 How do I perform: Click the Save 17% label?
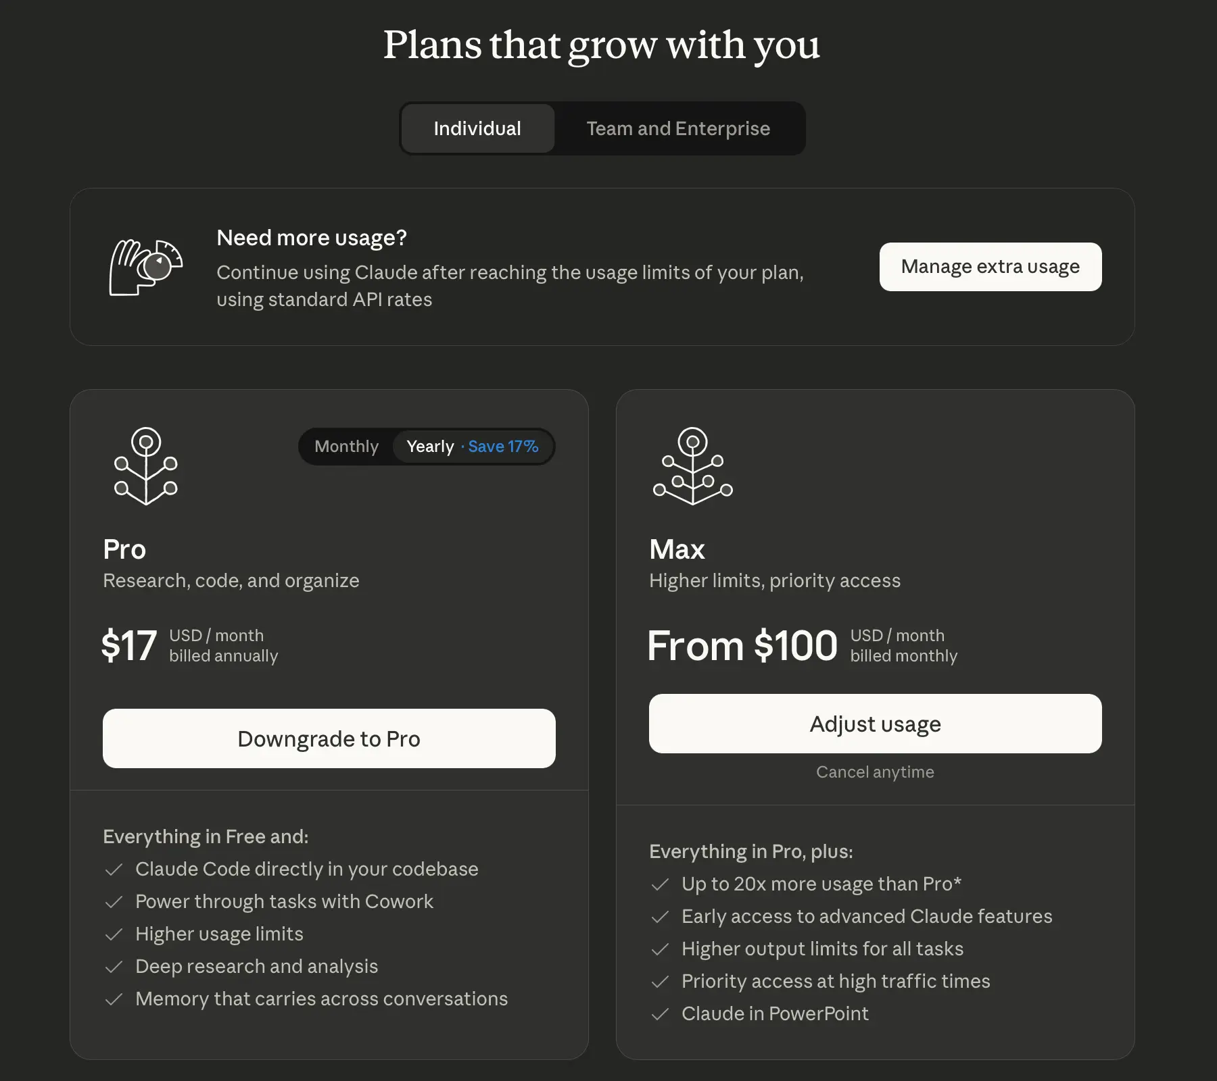pos(503,447)
